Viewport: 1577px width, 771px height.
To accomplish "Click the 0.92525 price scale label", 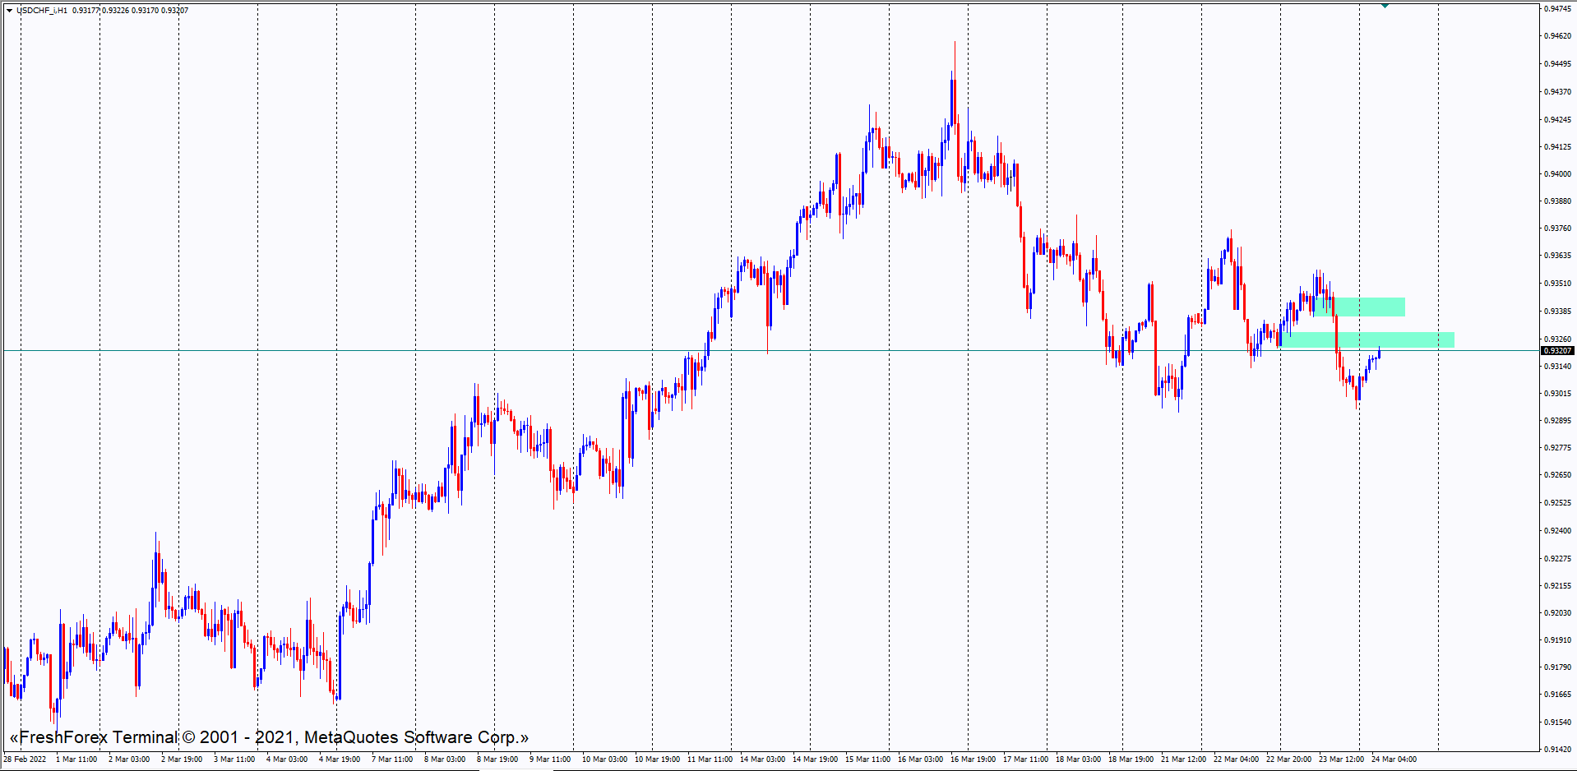I will click(1557, 503).
